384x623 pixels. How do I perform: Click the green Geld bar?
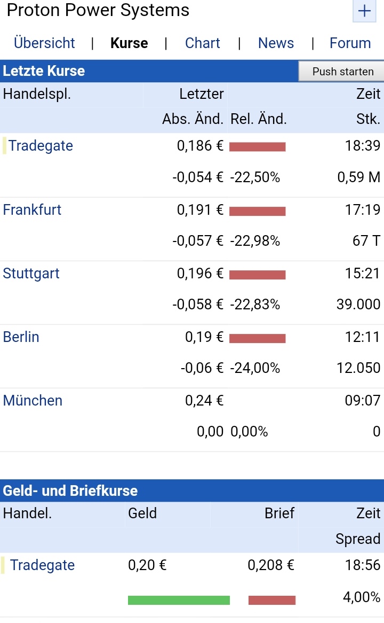click(179, 600)
